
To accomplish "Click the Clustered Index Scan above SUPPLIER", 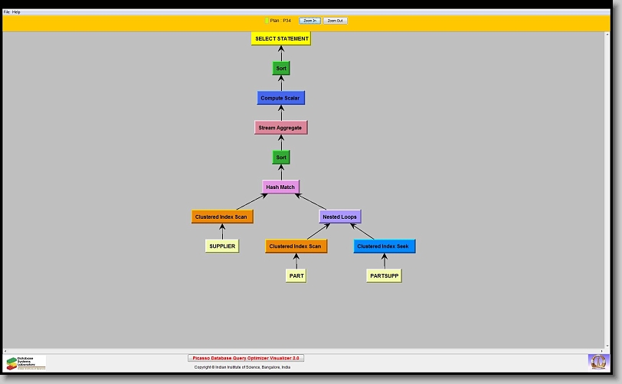I will pyautogui.click(x=221, y=216).
